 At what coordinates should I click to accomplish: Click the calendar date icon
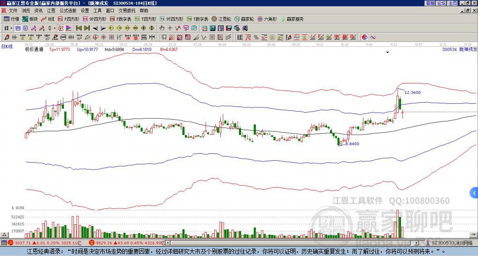204,28
